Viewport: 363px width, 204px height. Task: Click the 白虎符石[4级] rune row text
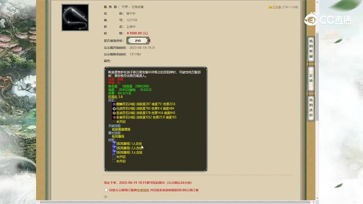[x=145, y=109]
